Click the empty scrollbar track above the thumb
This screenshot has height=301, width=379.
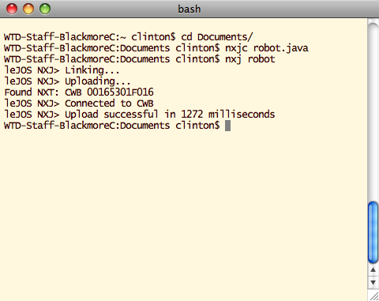click(x=373, y=112)
